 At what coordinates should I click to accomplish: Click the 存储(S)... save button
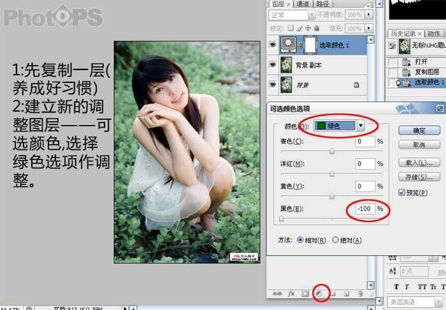(419, 177)
